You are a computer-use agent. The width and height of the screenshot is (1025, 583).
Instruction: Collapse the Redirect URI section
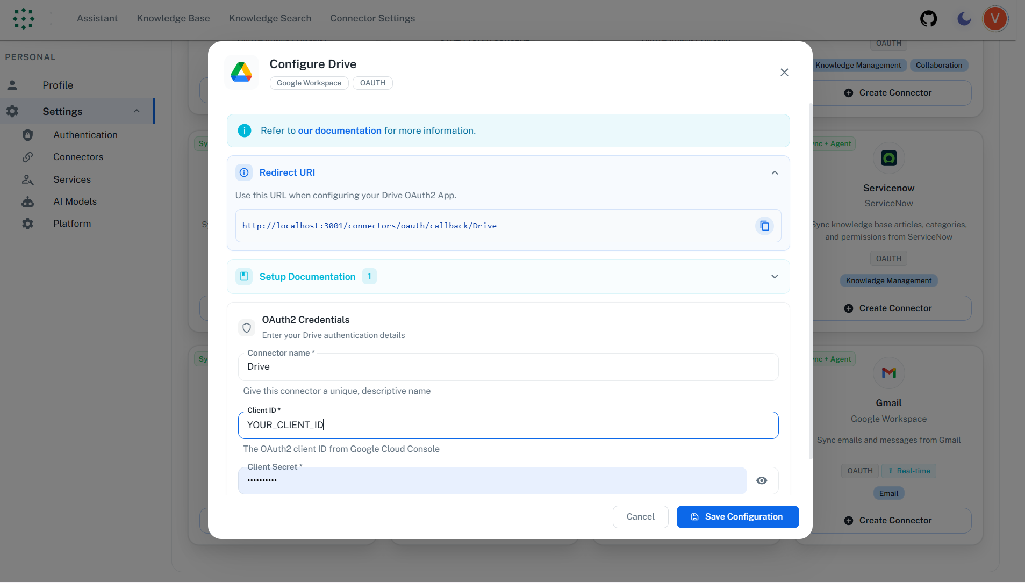click(x=774, y=172)
